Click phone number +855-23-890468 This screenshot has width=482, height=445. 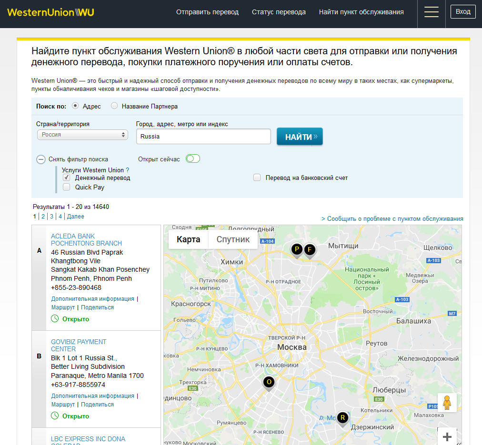pyautogui.click(x=76, y=288)
